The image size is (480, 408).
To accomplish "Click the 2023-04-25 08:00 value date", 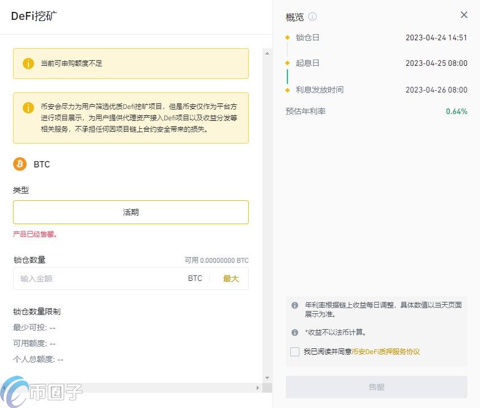I will coord(436,63).
